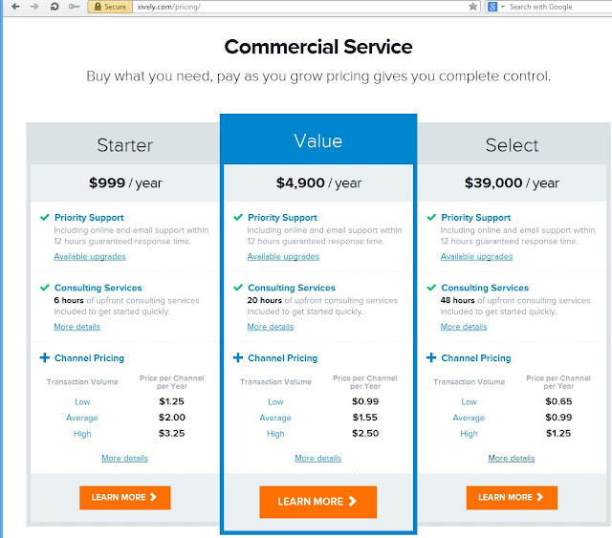Open Available upgrades link in the Starter plan
The height and width of the screenshot is (538, 612).
(x=90, y=256)
